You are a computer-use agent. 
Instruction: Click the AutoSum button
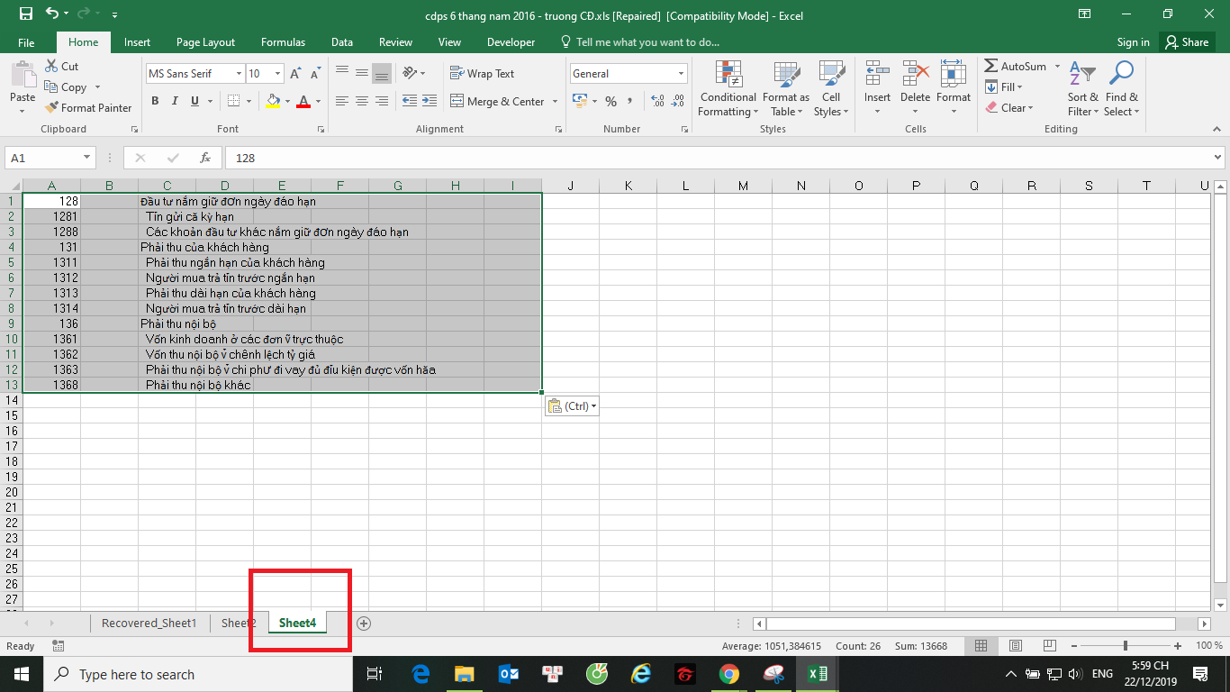click(1015, 66)
